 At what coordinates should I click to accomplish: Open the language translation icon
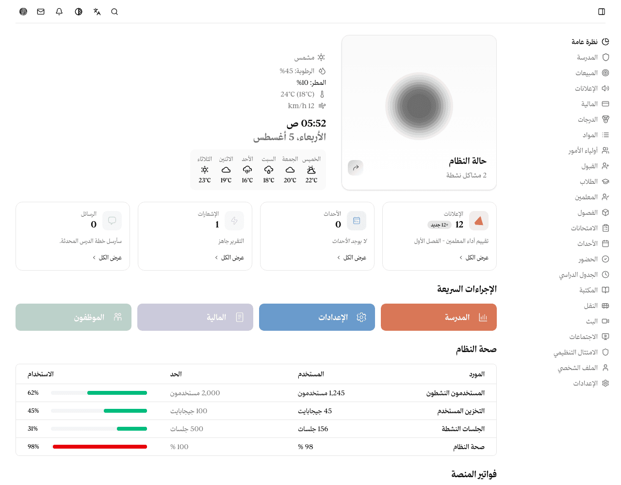97,12
